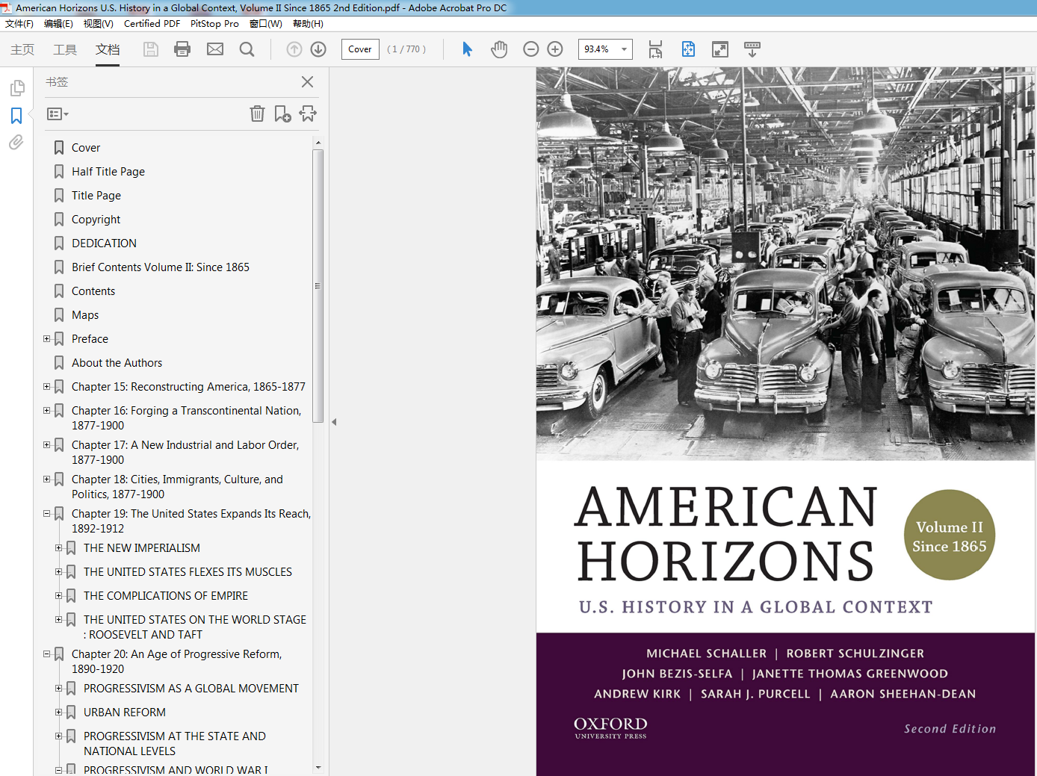Open the attachments paperclip panel
This screenshot has height=776, width=1037.
pyautogui.click(x=16, y=142)
